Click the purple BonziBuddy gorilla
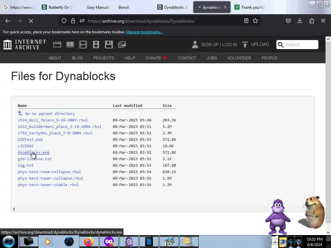Screen dimensions: 331x248 (278, 217)
